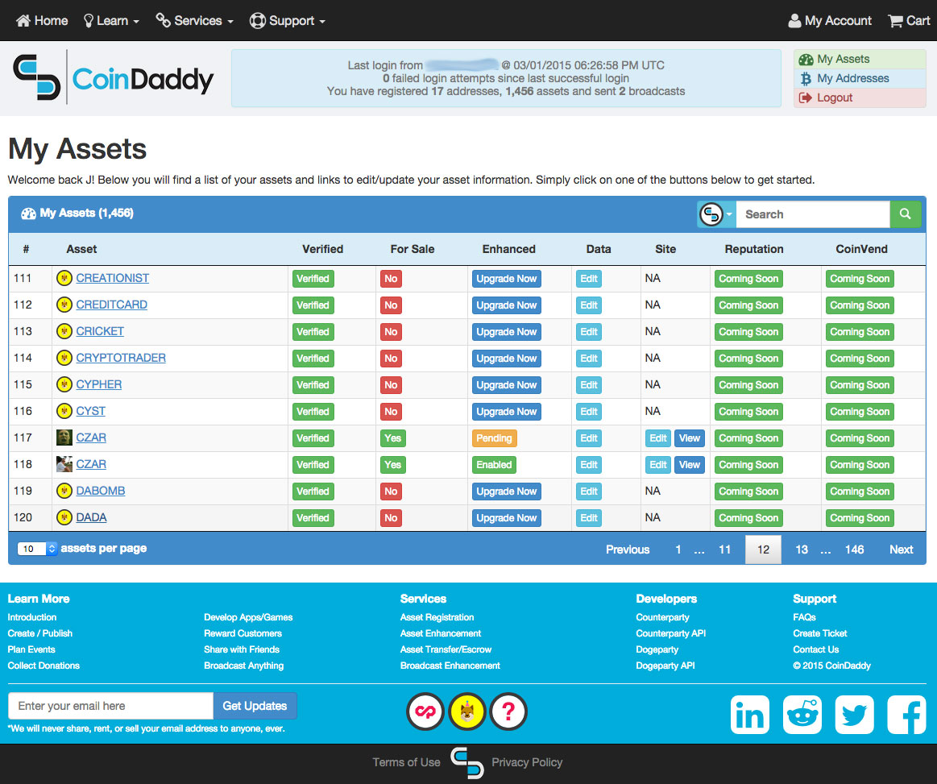The height and width of the screenshot is (784, 937).
Task: Click the Get Updates button
Action: [255, 706]
